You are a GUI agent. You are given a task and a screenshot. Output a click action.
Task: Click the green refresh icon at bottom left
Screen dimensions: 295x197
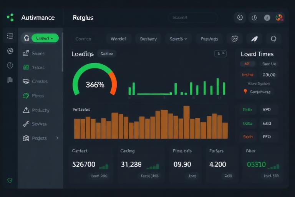(10, 180)
